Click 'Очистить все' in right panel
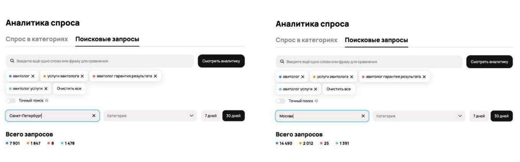The width and height of the screenshot is (520, 162). tap(339, 89)
